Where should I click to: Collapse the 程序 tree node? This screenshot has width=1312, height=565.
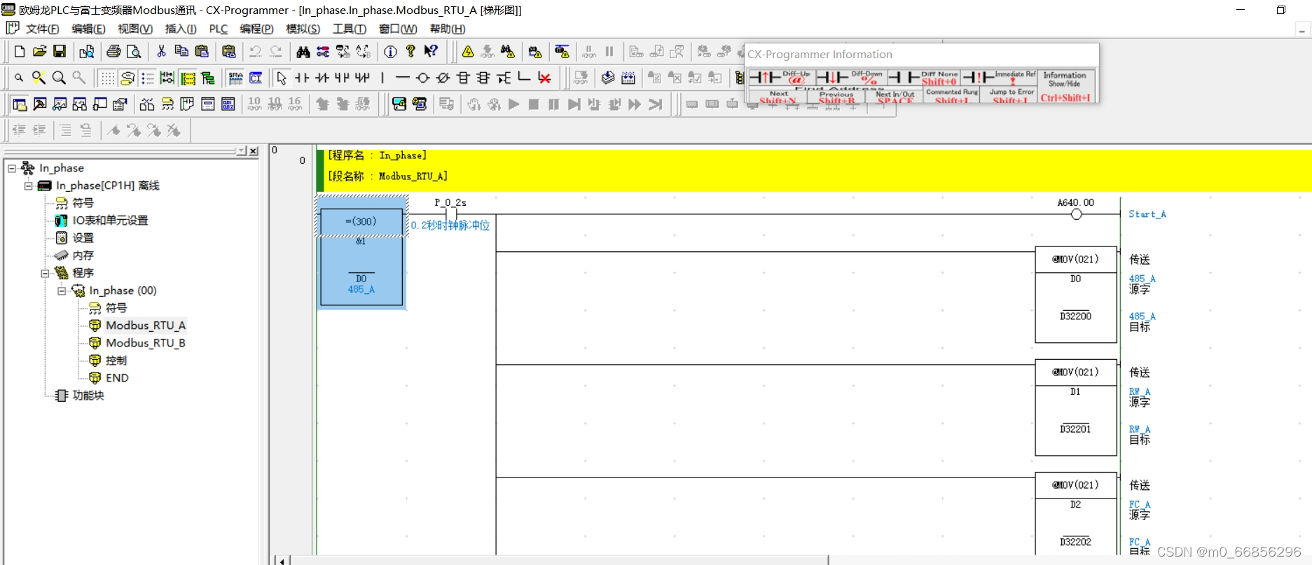click(x=46, y=273)
